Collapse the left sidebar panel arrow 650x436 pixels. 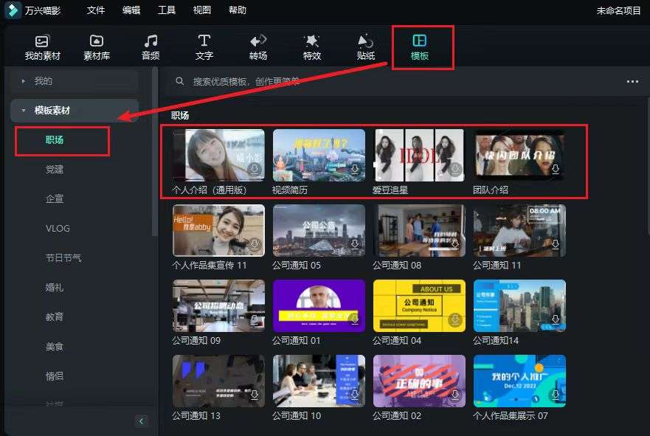pyautogui.click(x=142, y=421)
